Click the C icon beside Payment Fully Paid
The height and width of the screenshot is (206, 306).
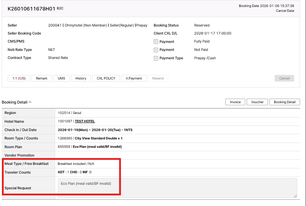156,41
